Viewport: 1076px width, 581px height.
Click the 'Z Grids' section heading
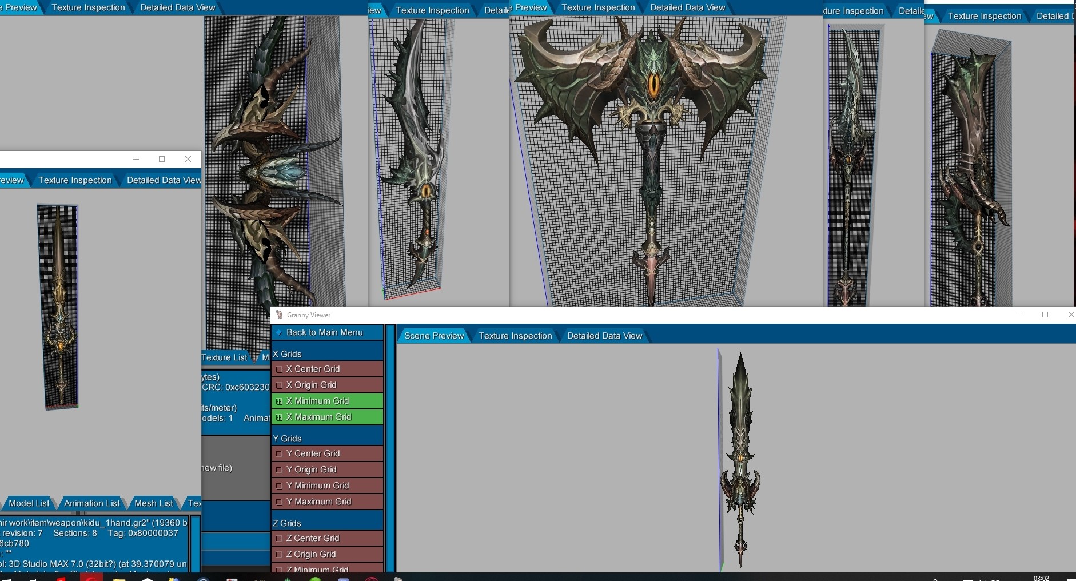(x=286, y=523)
